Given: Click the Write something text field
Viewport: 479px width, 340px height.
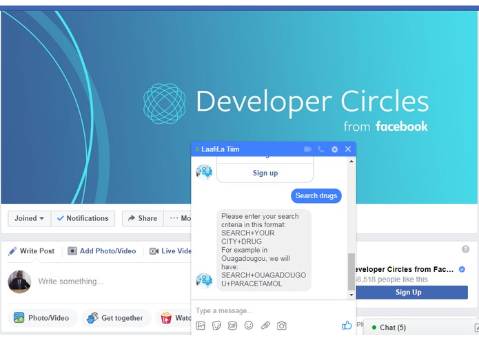Looking at the screenshot, I should pyautogui.click(x=113, y=281).
